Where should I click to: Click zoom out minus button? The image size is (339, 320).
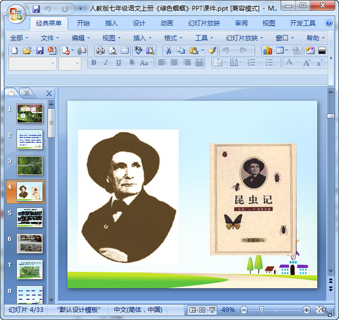coord(244,310)
